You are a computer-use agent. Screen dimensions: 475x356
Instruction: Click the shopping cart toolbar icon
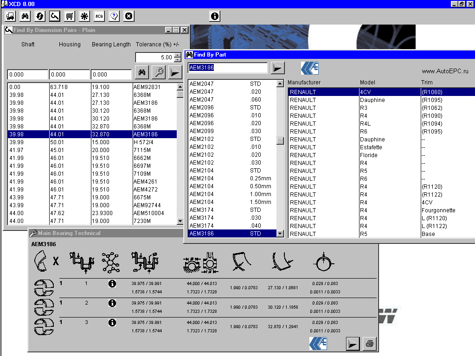(70, 16)
